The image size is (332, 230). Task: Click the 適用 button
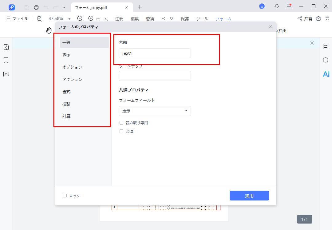coord(249,196)
